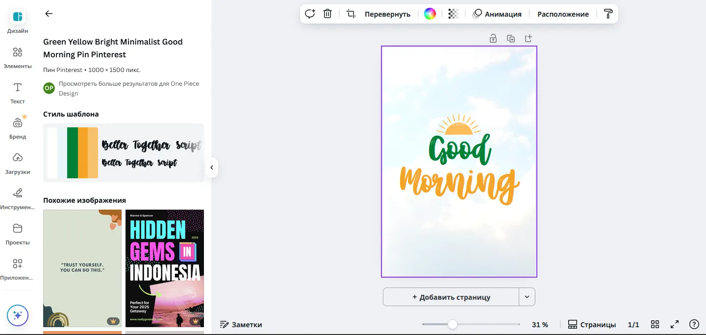Toggle the transparency checkerboard setting
Viewport: 706px width, 335px height.
pyautogui.click(x=452, y=14)
